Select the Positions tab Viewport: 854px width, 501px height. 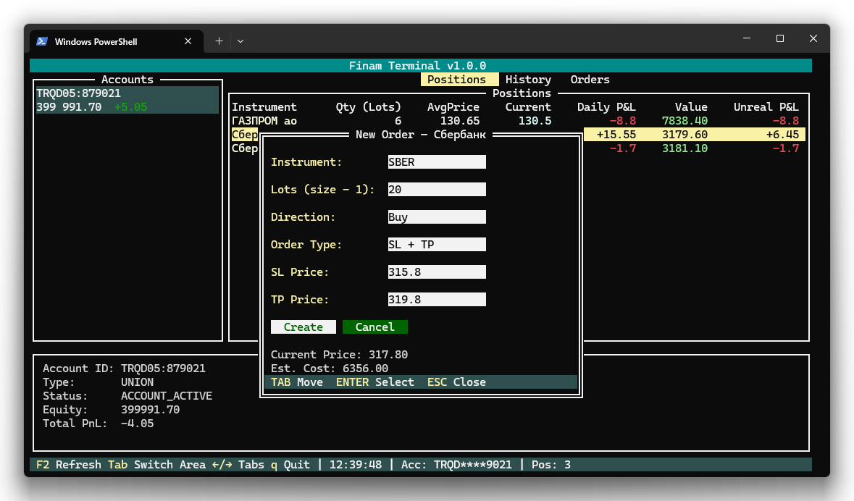click(457, 80)
